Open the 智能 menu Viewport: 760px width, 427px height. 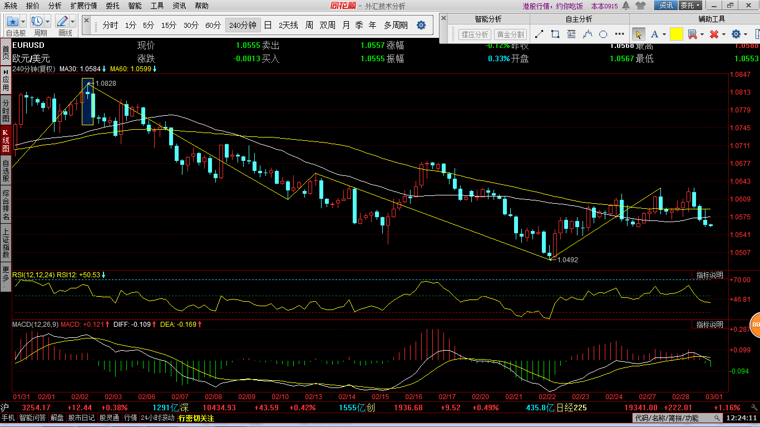coord(135,6)
